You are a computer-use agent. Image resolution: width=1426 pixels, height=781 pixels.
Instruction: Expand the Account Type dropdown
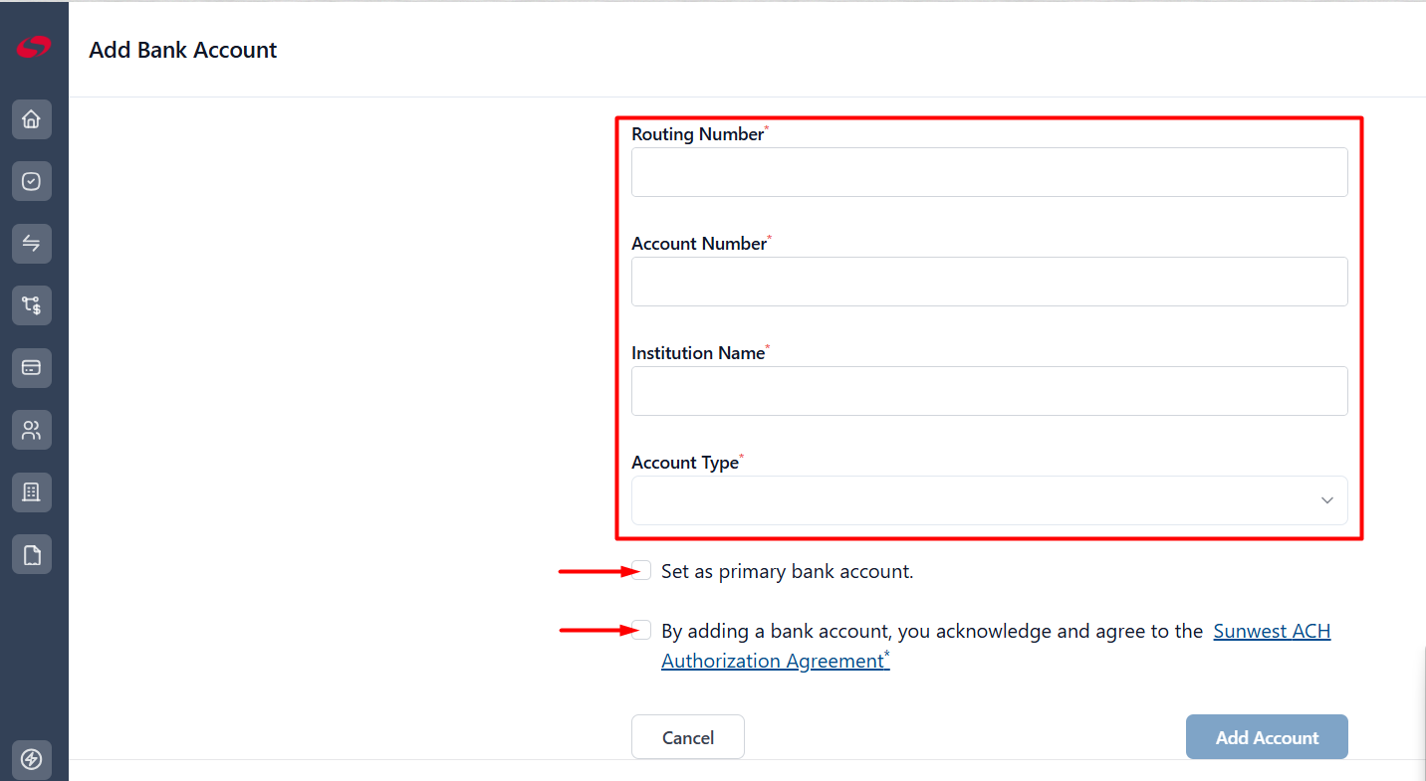pos(990,500)
